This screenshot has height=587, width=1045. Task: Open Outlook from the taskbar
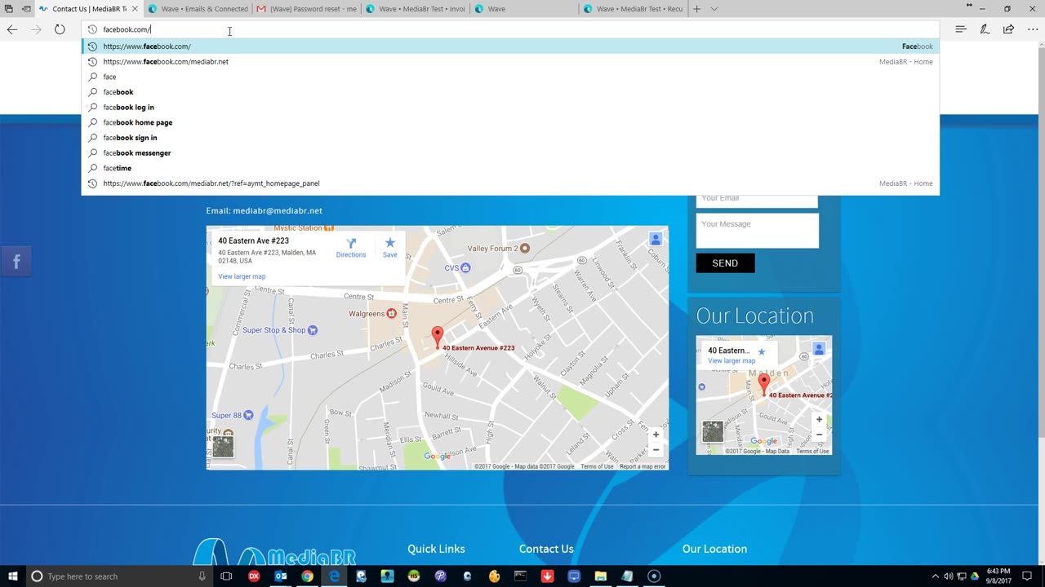[281, 576]
